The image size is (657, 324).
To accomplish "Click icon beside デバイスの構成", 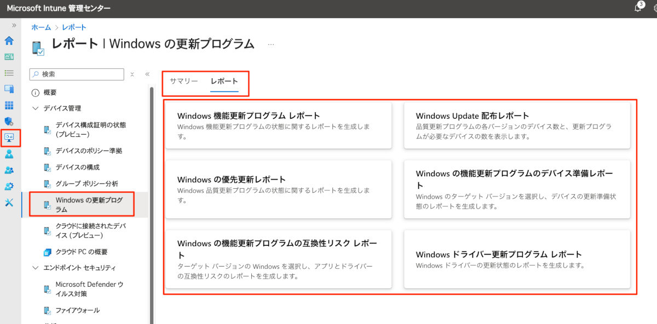I will [x=48, y=167].
